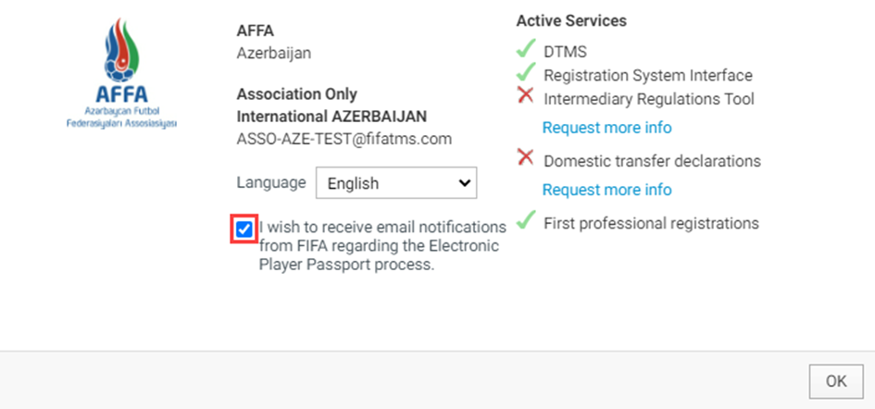
Task: Click the First professional registrations label
Action: pyautogui.click(x=651, y=224)
